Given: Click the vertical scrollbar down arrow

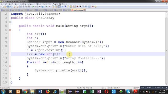Looking at the screenshot, I should [x=166, y=85].
